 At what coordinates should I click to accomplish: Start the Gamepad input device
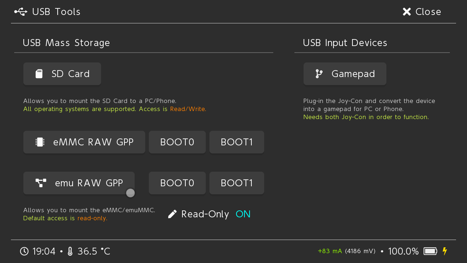pyautogui.click(x=345, y=74)
